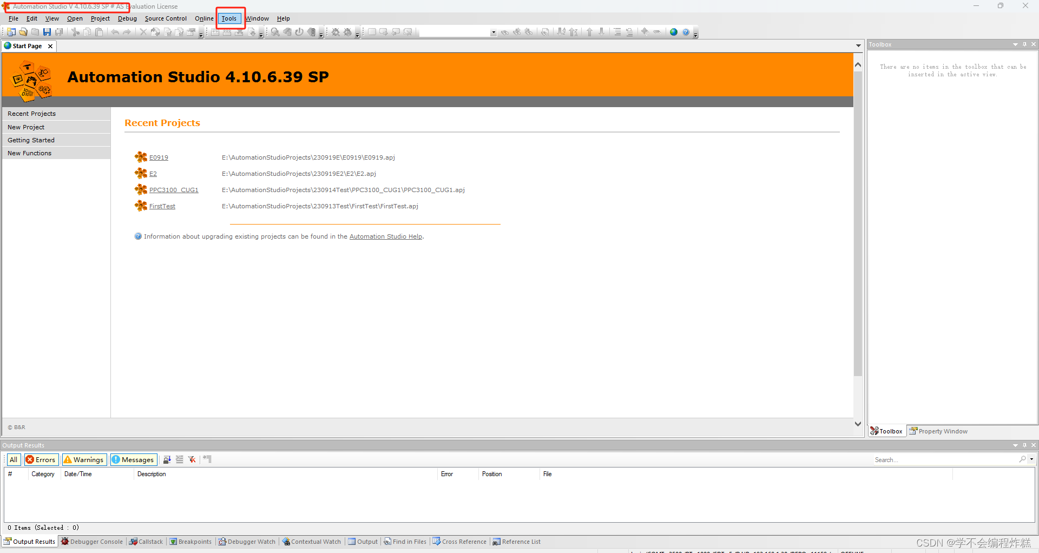Open the Toolbox panel options dropdown arrow
1039x553 pixels.
point(1015,44)
